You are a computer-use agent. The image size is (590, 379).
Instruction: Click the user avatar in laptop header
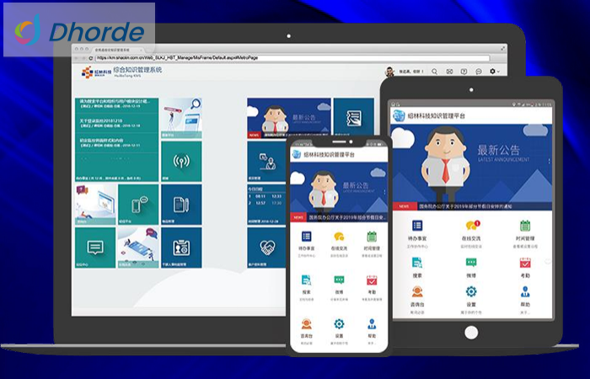coord(391,72)
